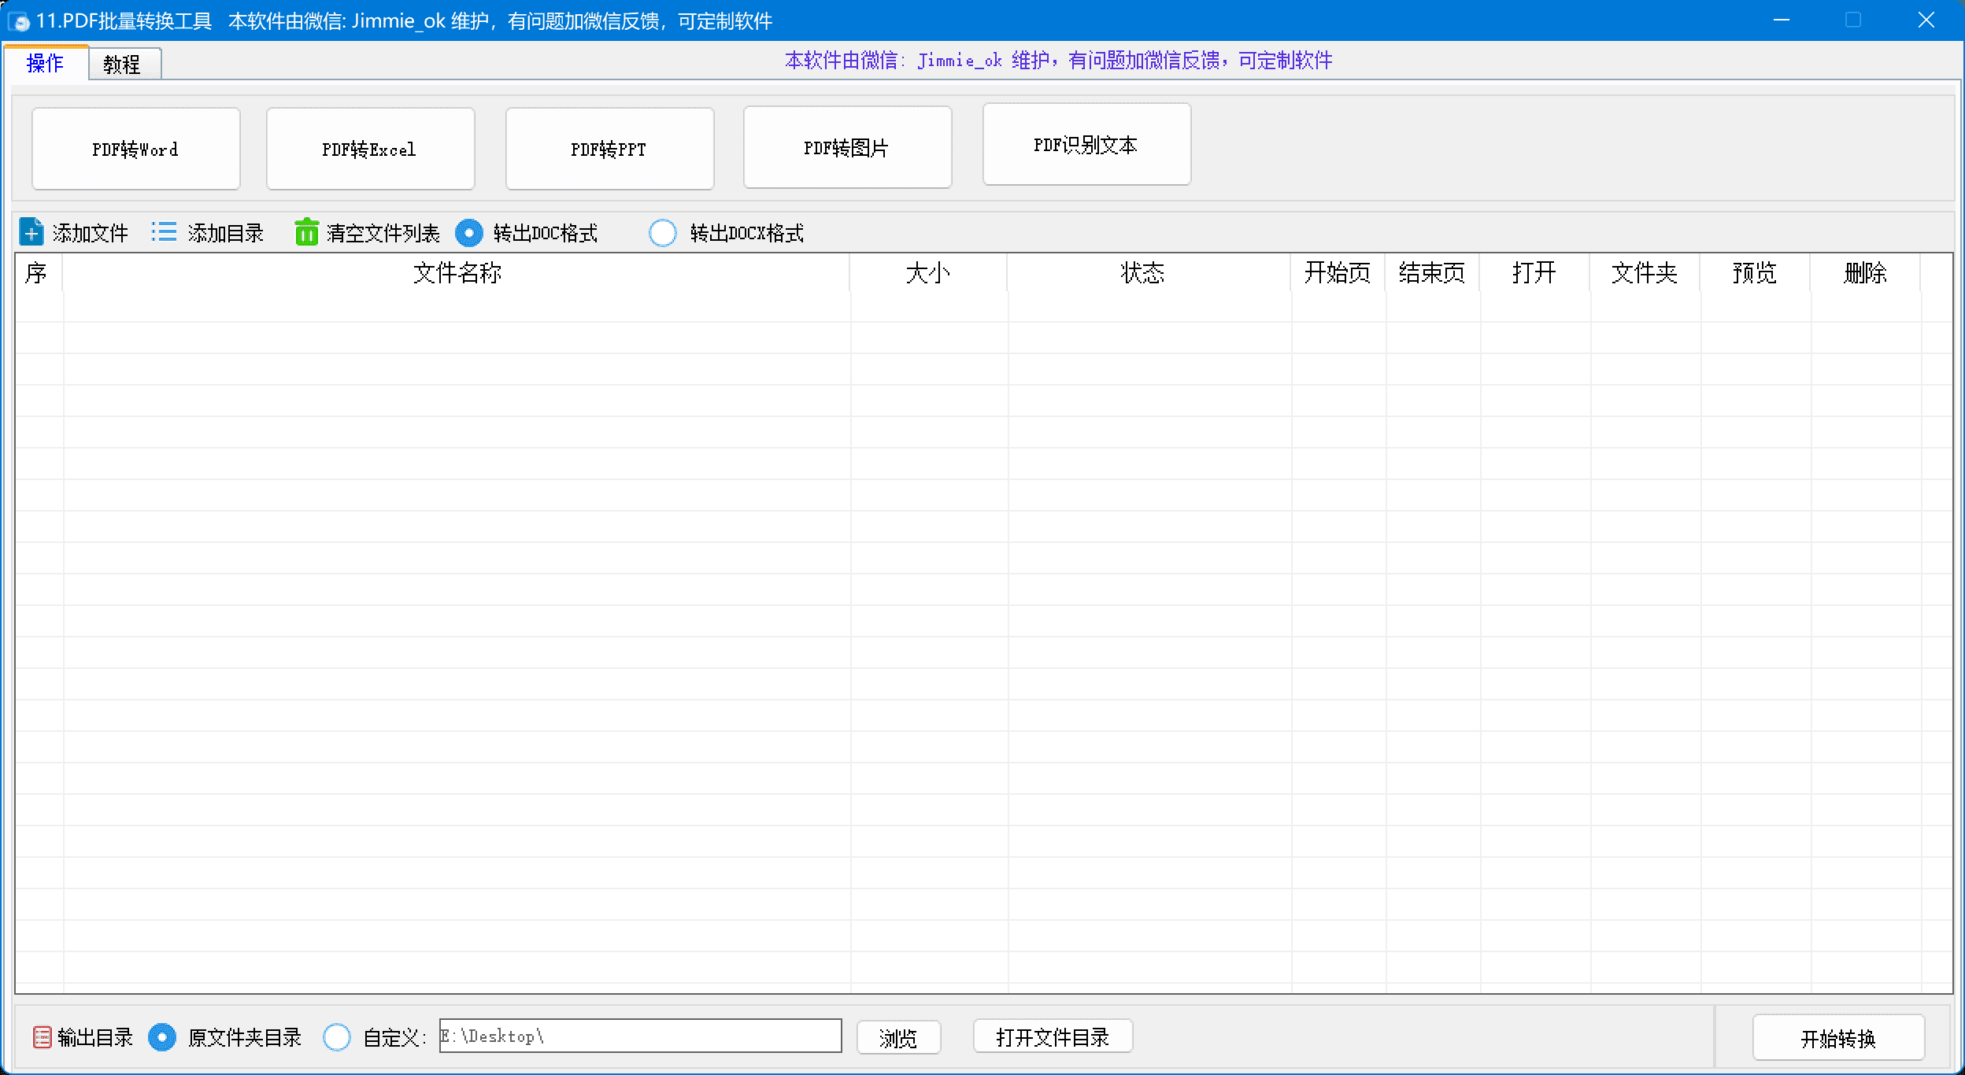Click the 浏览 browse button

(898, 1038)
